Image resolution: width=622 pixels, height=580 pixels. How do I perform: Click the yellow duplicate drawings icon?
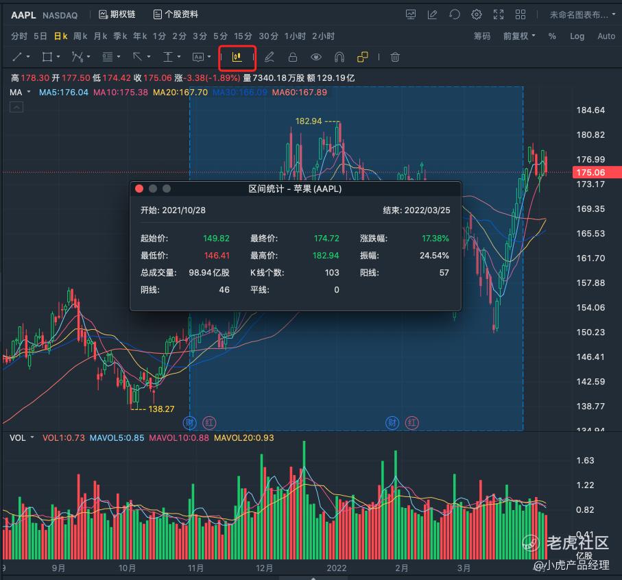(x=363, y=57)
